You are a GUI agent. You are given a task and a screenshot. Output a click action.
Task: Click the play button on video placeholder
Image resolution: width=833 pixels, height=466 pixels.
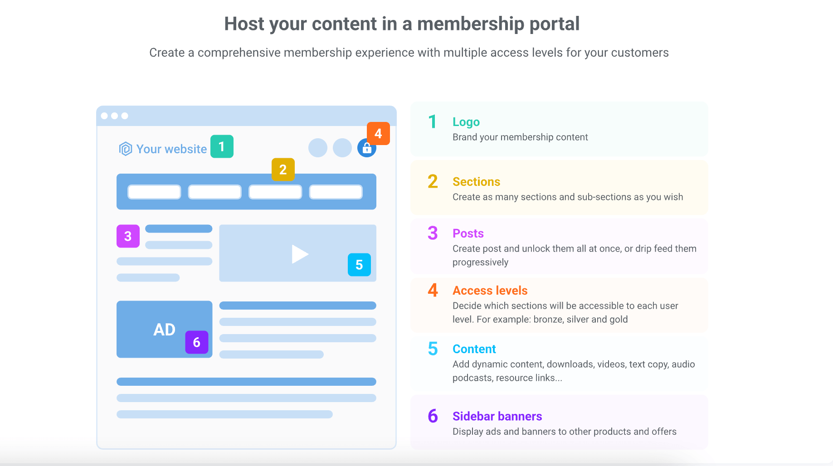(x=300, y=254)
